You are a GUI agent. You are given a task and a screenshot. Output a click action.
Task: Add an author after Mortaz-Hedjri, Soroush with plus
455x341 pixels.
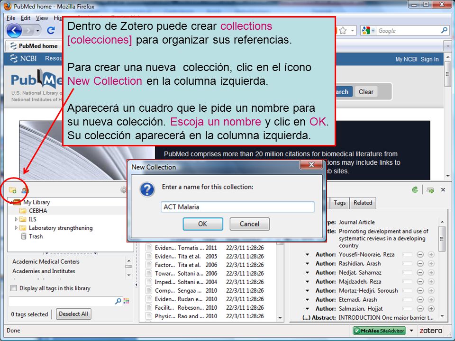click(431, 290)
